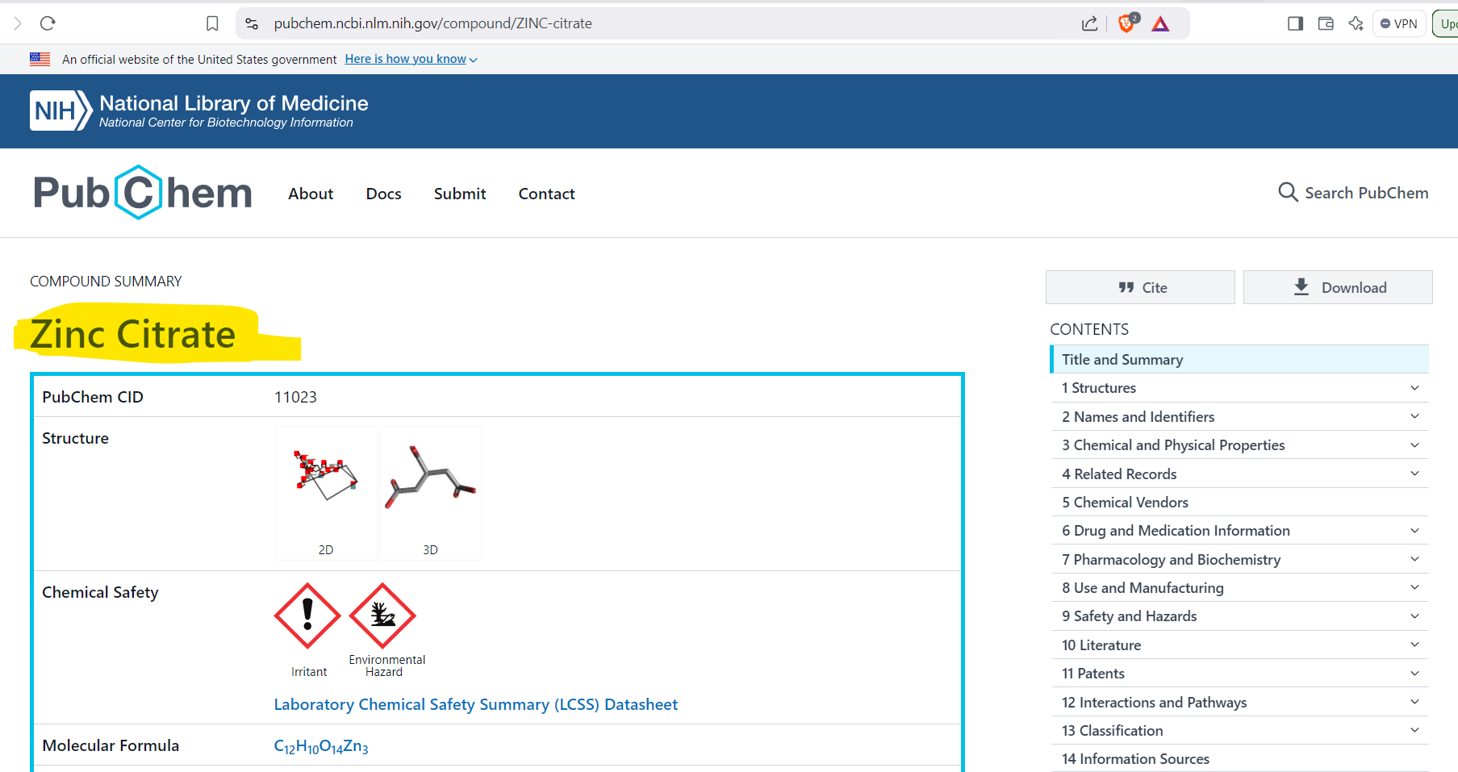Open Brave Shields lion icon

point(1127,23)
